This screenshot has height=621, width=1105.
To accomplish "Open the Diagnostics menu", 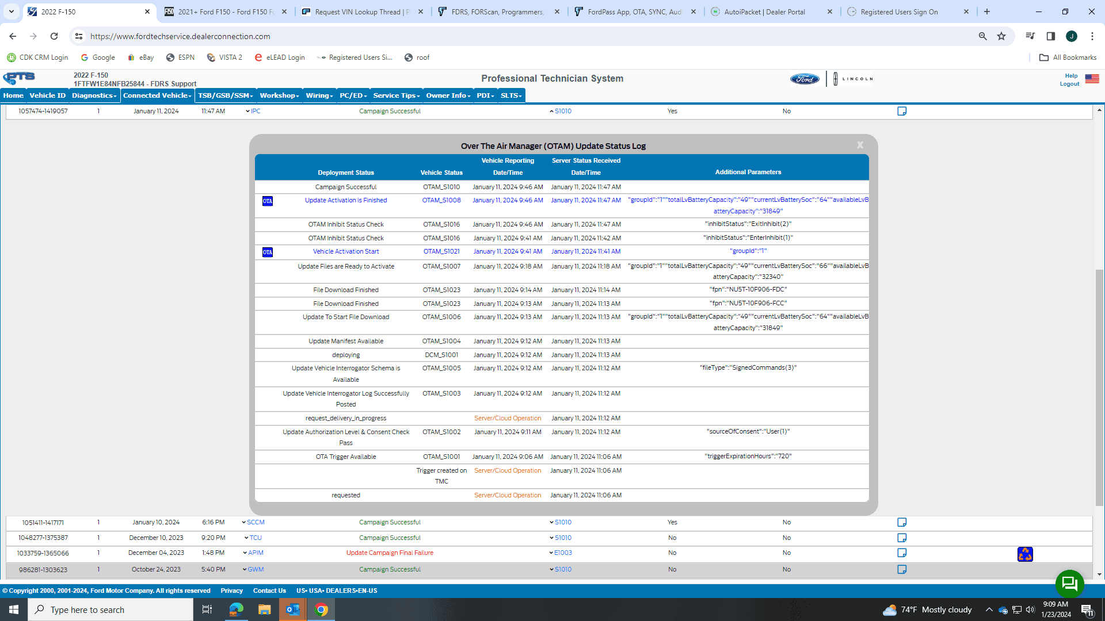I will tap(94, 96).
